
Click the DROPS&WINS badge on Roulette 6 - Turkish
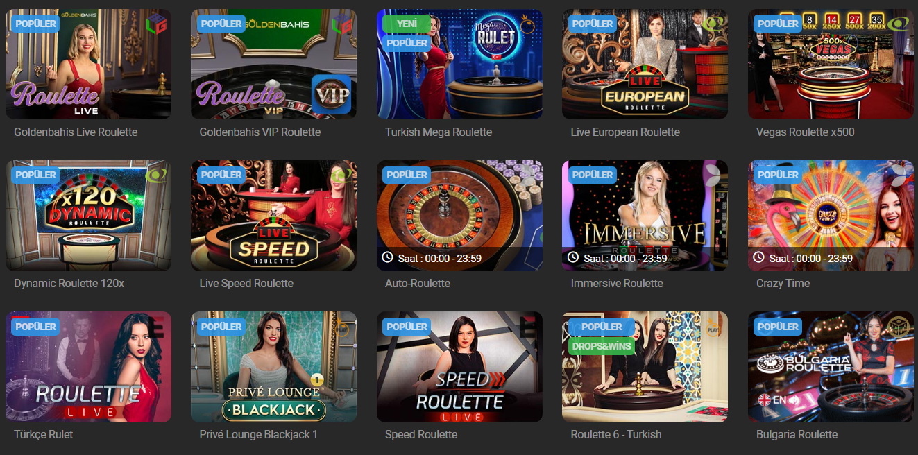(601, 345)
